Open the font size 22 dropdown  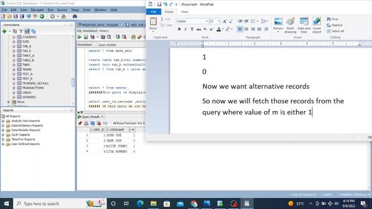[219, 21]
